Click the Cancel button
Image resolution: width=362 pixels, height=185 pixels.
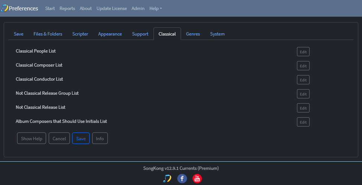click(59, 138)
